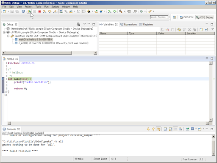Open the Project menu
Image resolution: width=217 pixels, height=163 pixels.
[x=28, y=7]
